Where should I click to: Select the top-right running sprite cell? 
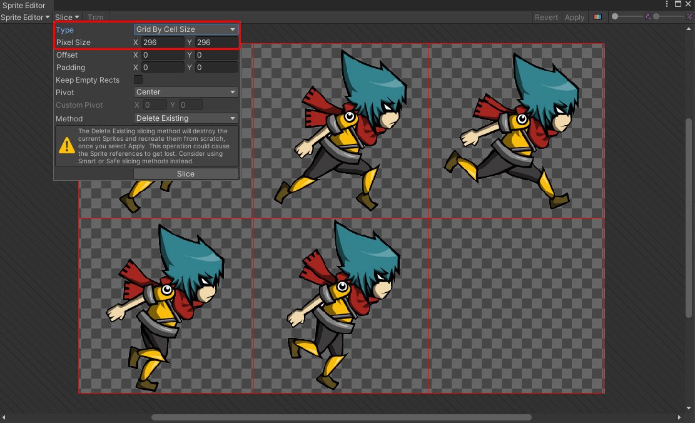pyautogui.click(x=516, y=131)
